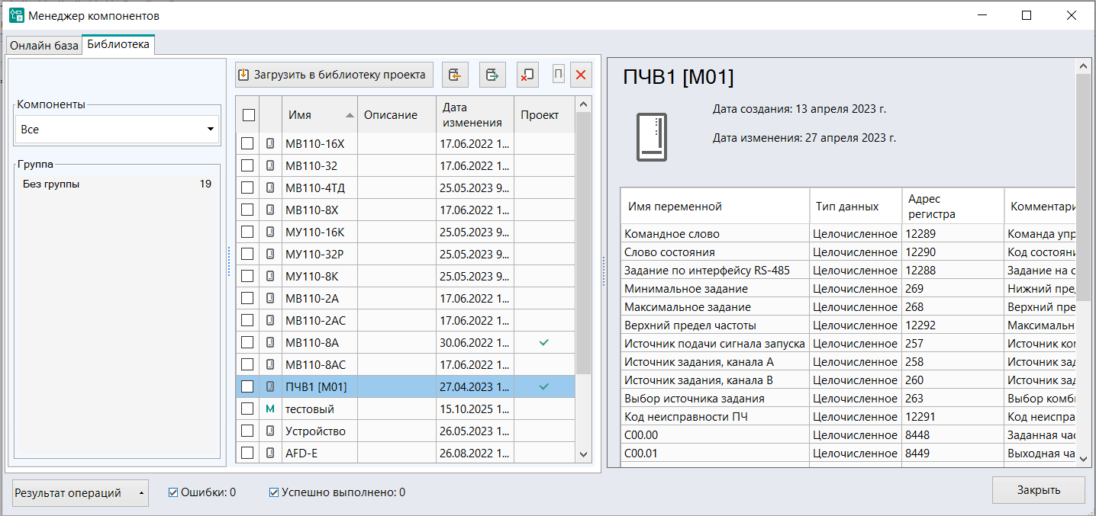Click the green project checkmark in ПЧВ1 [M01] row
This screenshot has height=516, width=1096.
pos(543,386)
